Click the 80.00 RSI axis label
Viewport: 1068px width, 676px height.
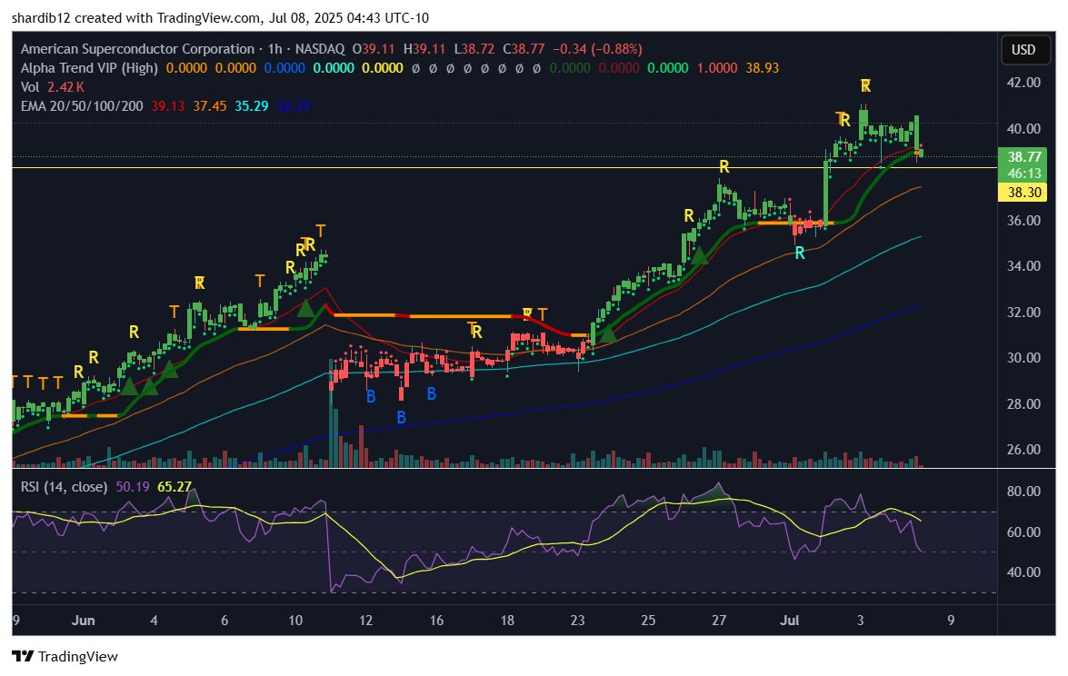(1023, 492)
